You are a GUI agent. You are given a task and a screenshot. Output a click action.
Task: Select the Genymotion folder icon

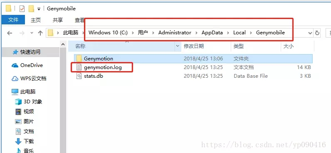click(79, 58)
